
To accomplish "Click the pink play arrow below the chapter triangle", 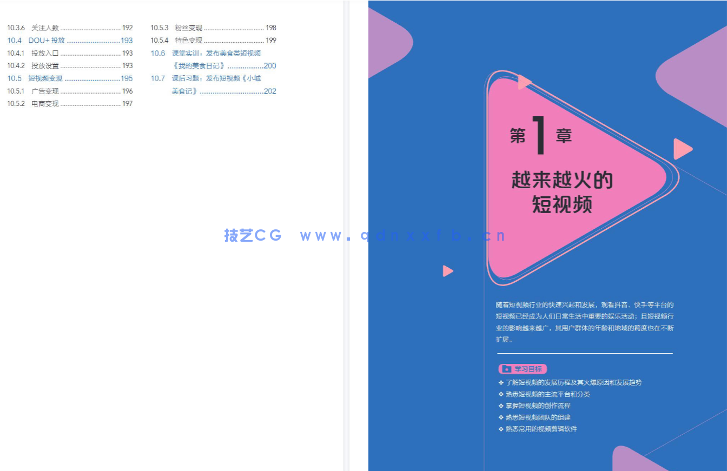I will (447, 271).
